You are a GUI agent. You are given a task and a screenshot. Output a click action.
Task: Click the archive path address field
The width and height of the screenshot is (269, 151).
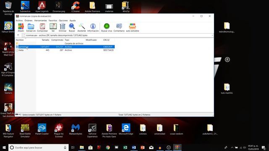point(118,35)
